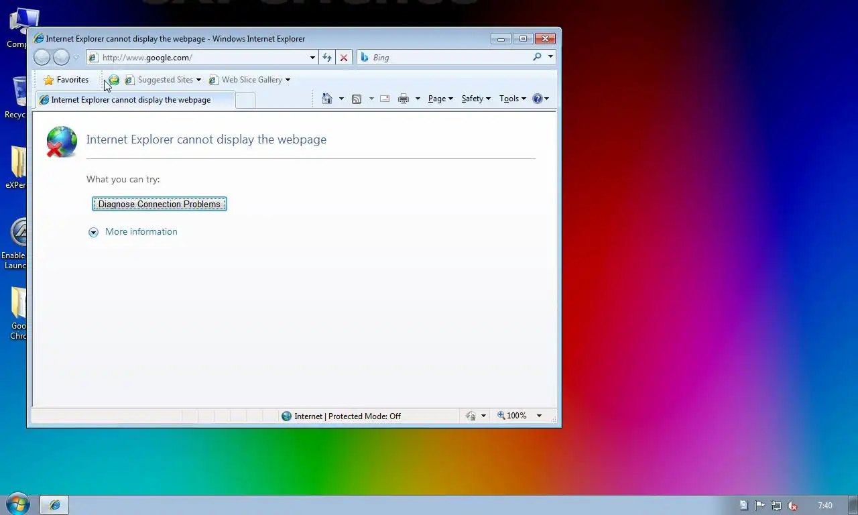Open the Web Slice Gallery link
This screenshot has height=515, width=858.
click(249, 80)
